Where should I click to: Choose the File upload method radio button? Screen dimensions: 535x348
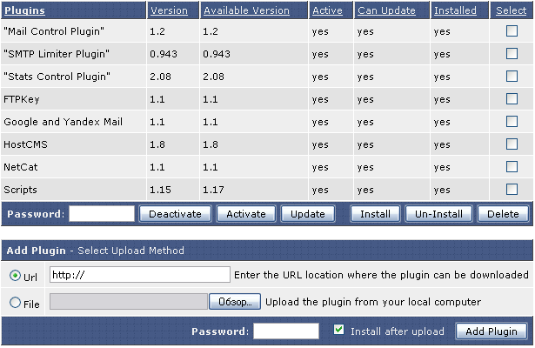tap(15, 303)
